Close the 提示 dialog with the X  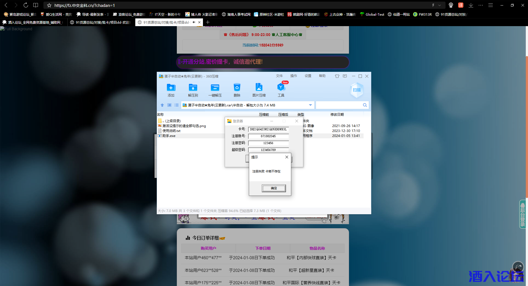click(287, 157)
